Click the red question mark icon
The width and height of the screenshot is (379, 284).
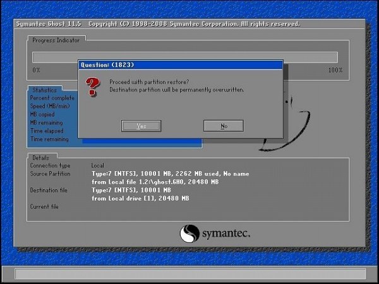[x=92, y=86]
